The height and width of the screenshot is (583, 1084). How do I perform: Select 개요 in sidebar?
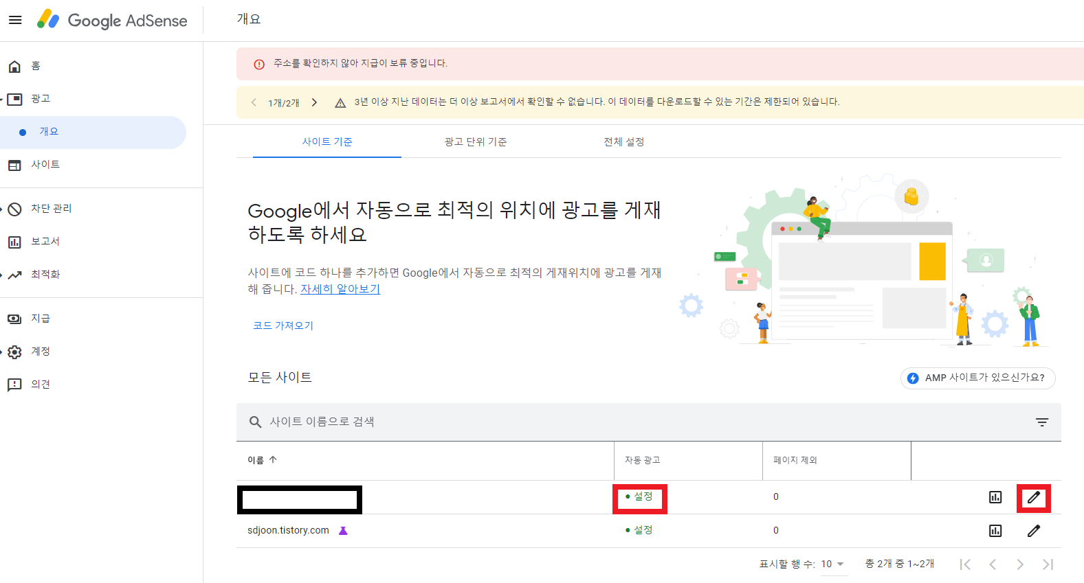coord(93,133)
